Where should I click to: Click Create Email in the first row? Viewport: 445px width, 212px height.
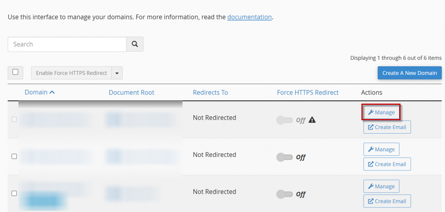387,127
